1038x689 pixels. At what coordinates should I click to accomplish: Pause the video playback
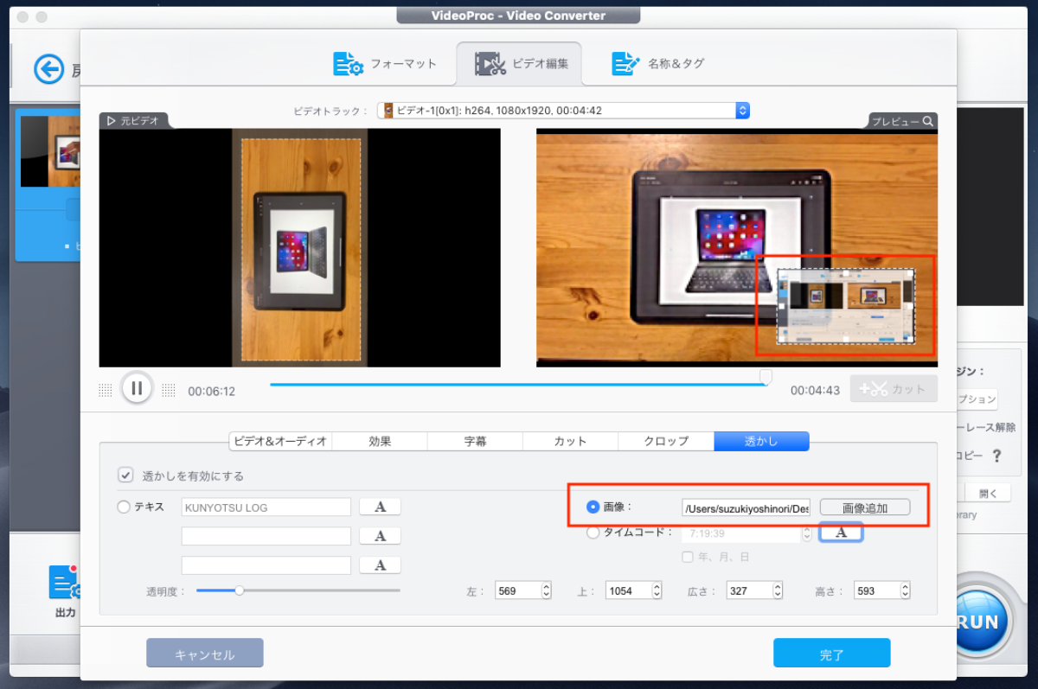point(137,388)
